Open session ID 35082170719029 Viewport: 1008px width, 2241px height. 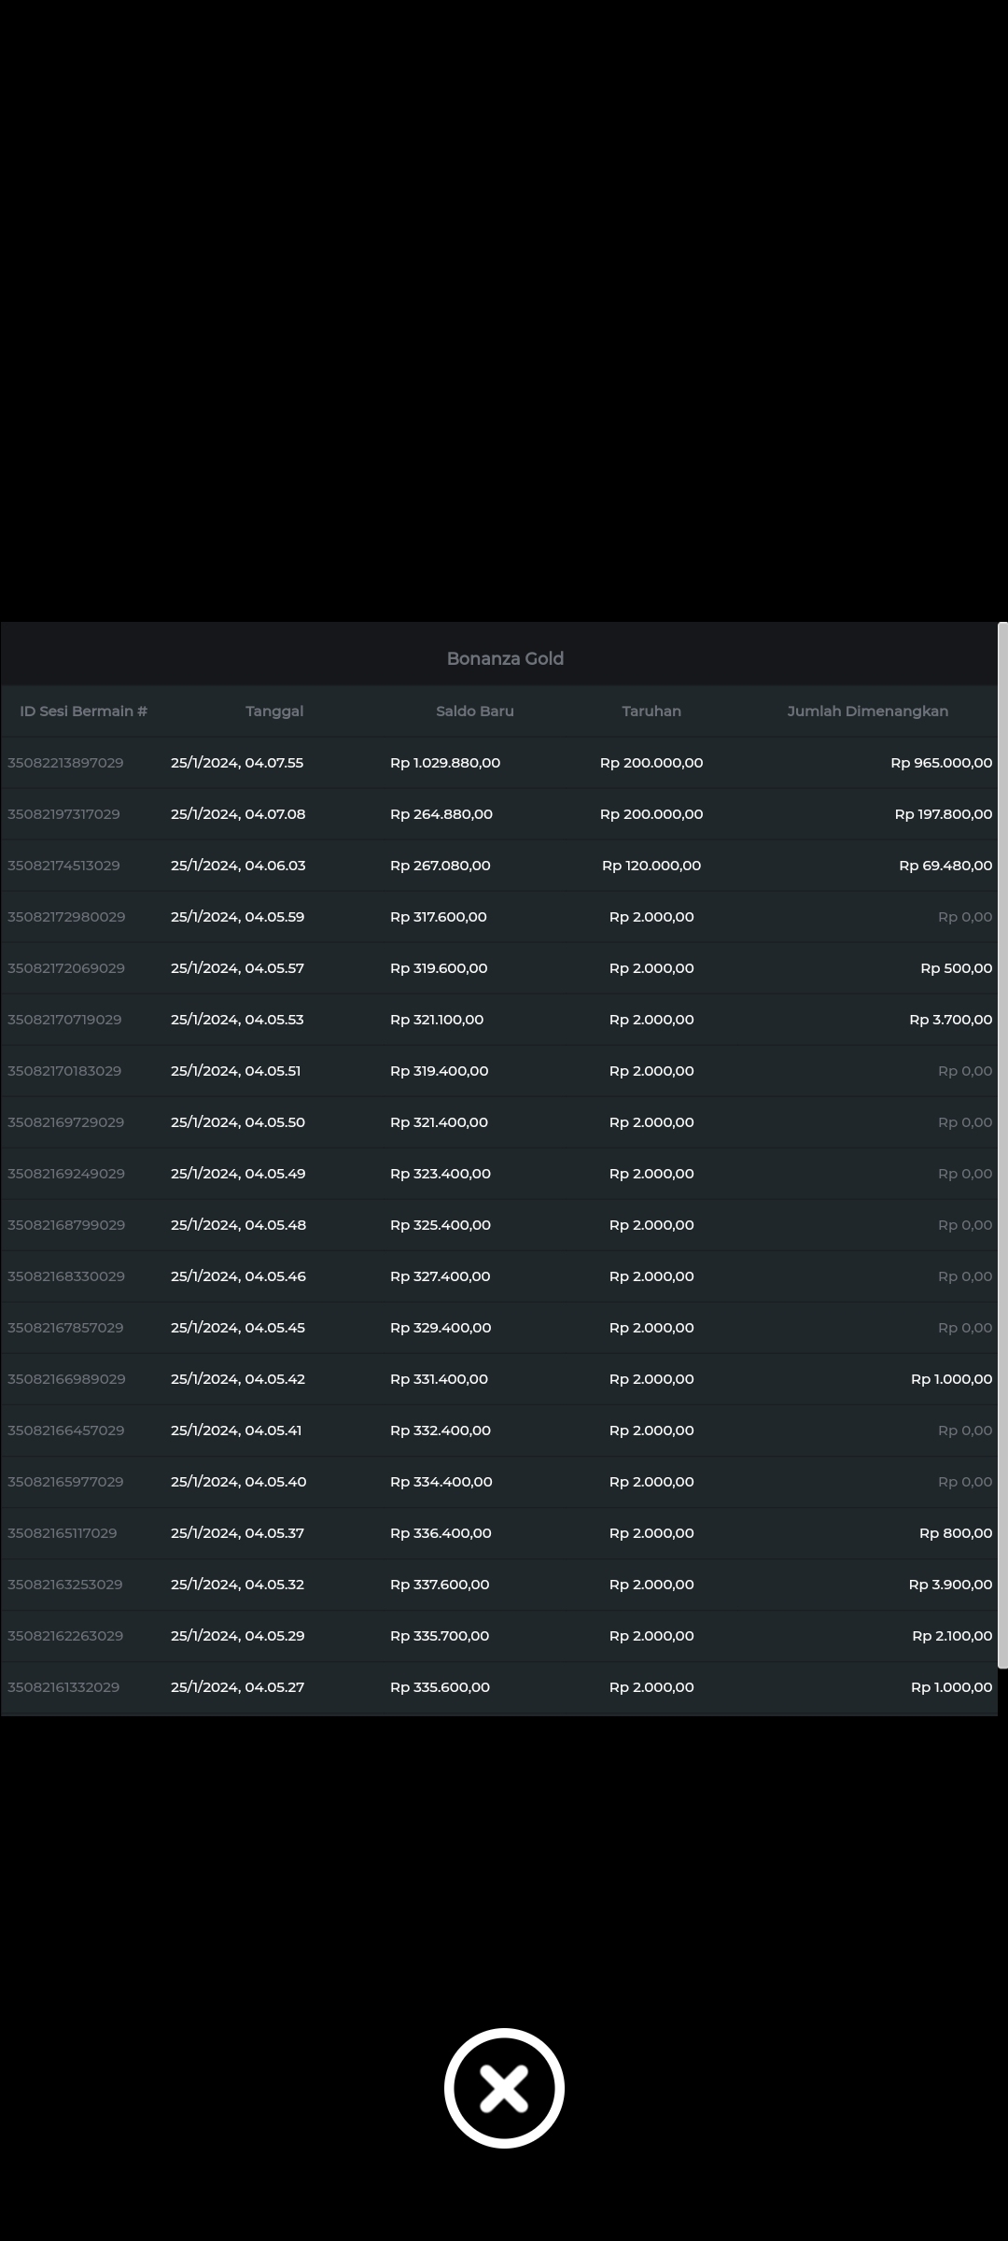click(64, 1020)
